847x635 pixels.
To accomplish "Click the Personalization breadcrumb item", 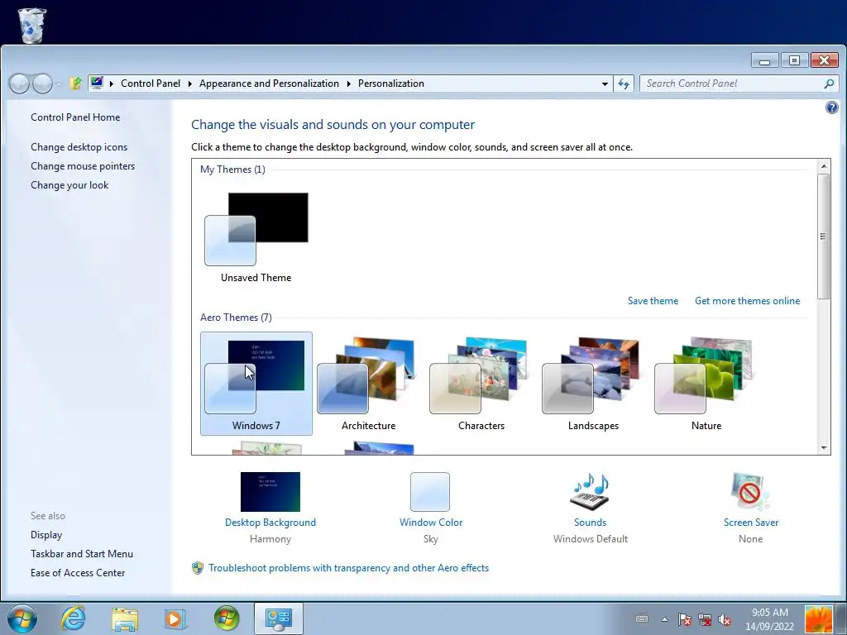I will (x=391, y=84).
